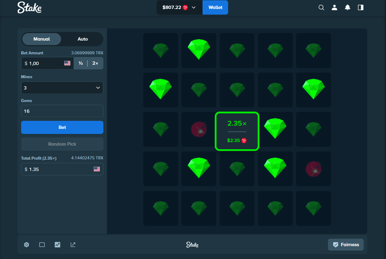Expand the $807.22 balance currency dropdown

pyautogui.click(x=180, y=7)
